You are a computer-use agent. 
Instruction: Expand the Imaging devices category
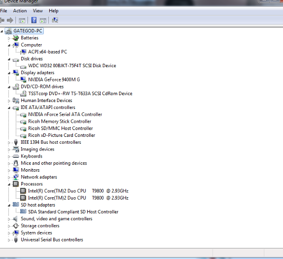click(x=9, y=150)
